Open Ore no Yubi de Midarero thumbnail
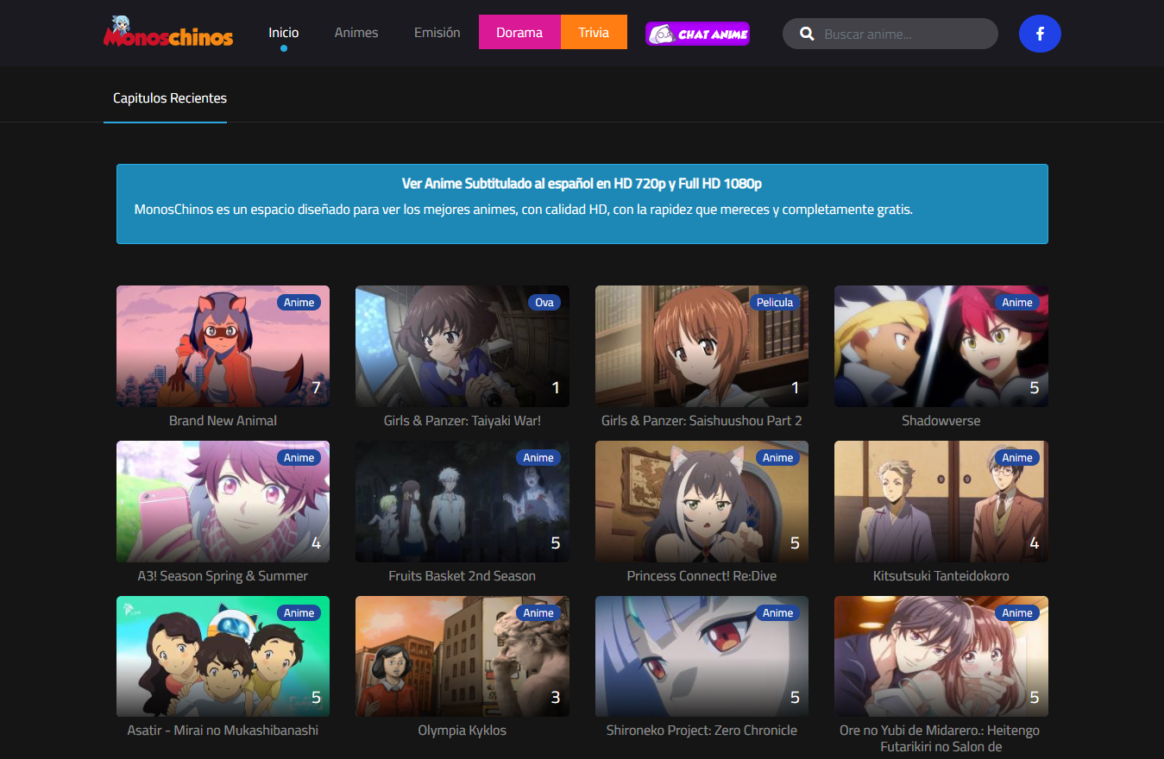This screenshot has height=759, width=1164. pyautogui.click(x=941, y=656)
